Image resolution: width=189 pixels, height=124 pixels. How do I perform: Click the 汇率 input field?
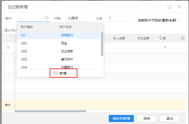pos(120,18)
